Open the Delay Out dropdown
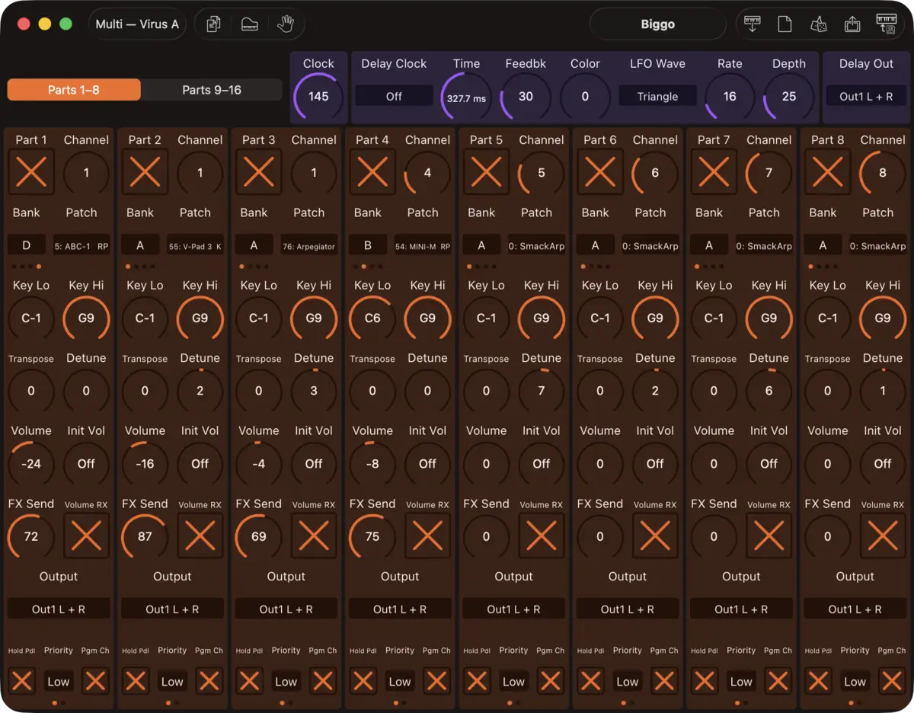Screen dimensions: 914x713 (x=866, y=96)
